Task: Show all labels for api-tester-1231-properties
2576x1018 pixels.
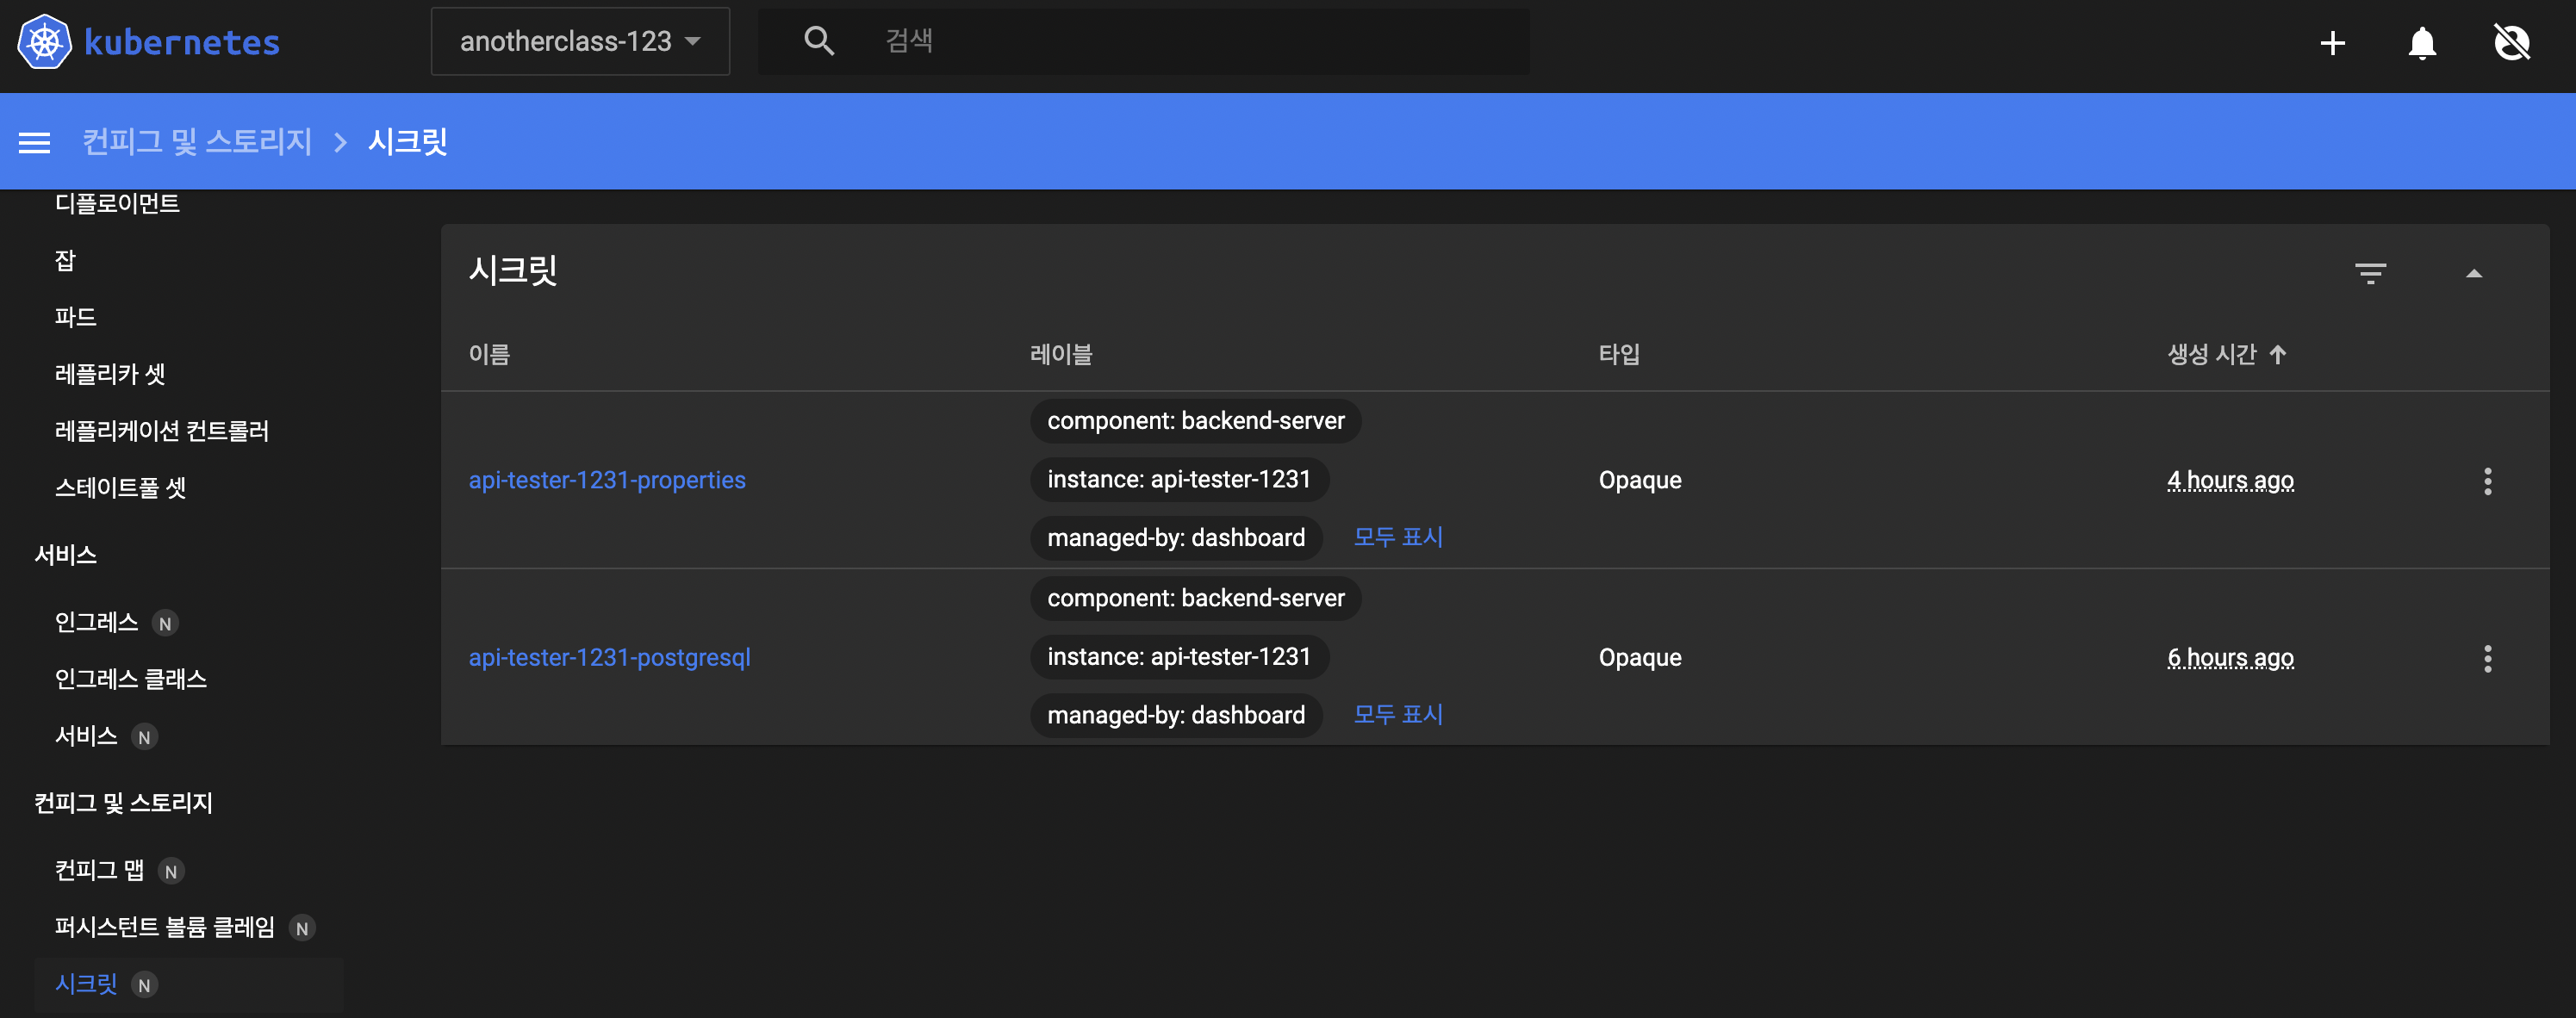Action: pyautogui.click(x=1397, y=537)
